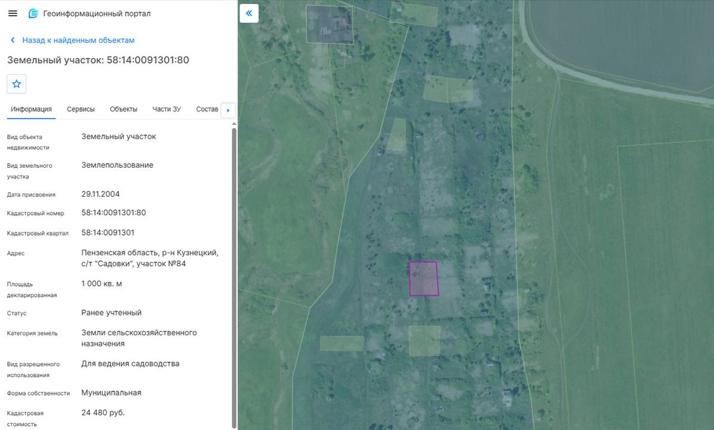Select the Информация tab
Screen dimensions: 714x430
(31, 109)
